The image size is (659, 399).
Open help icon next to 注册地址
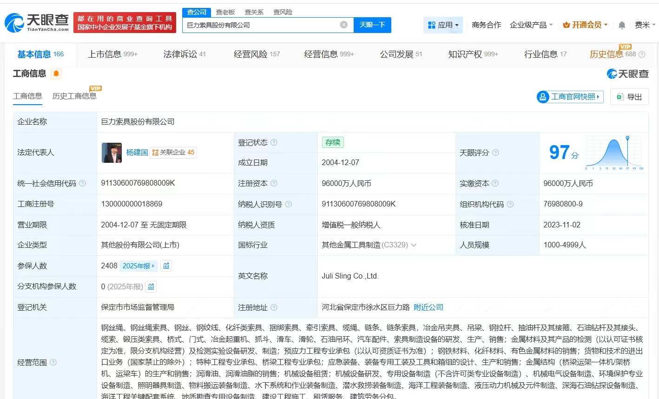pyautogui.click(x=274, y=307)
